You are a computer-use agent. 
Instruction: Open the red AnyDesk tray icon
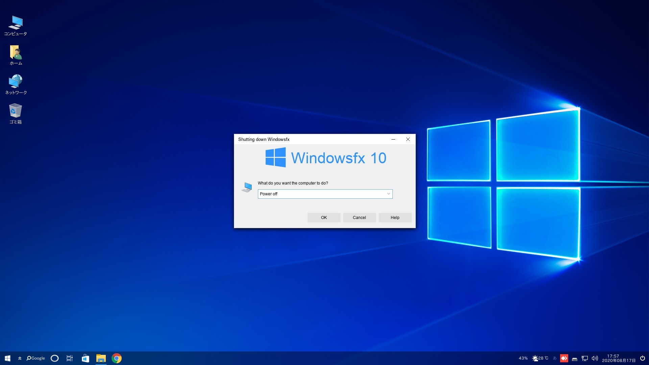coord(564,358)
